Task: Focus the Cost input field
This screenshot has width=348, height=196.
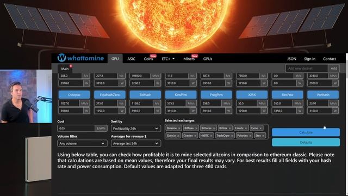Action: tap(76, 128)
